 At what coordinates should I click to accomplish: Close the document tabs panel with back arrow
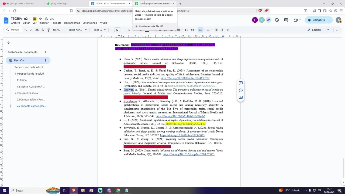(x=9, y=43)
